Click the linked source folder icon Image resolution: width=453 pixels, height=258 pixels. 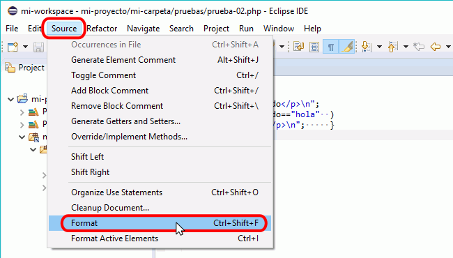34,137
